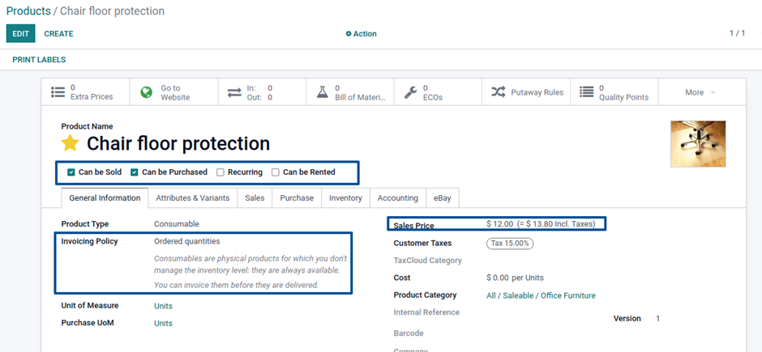Screen dimensions: 762x352
Task: Click the Ordered quantities invoicing policy value
Action: pos(187,241)
